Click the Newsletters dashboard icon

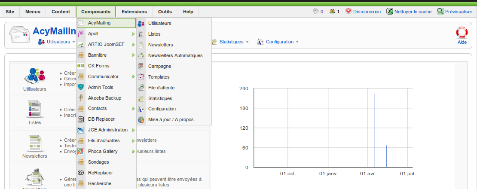[34, 143]
